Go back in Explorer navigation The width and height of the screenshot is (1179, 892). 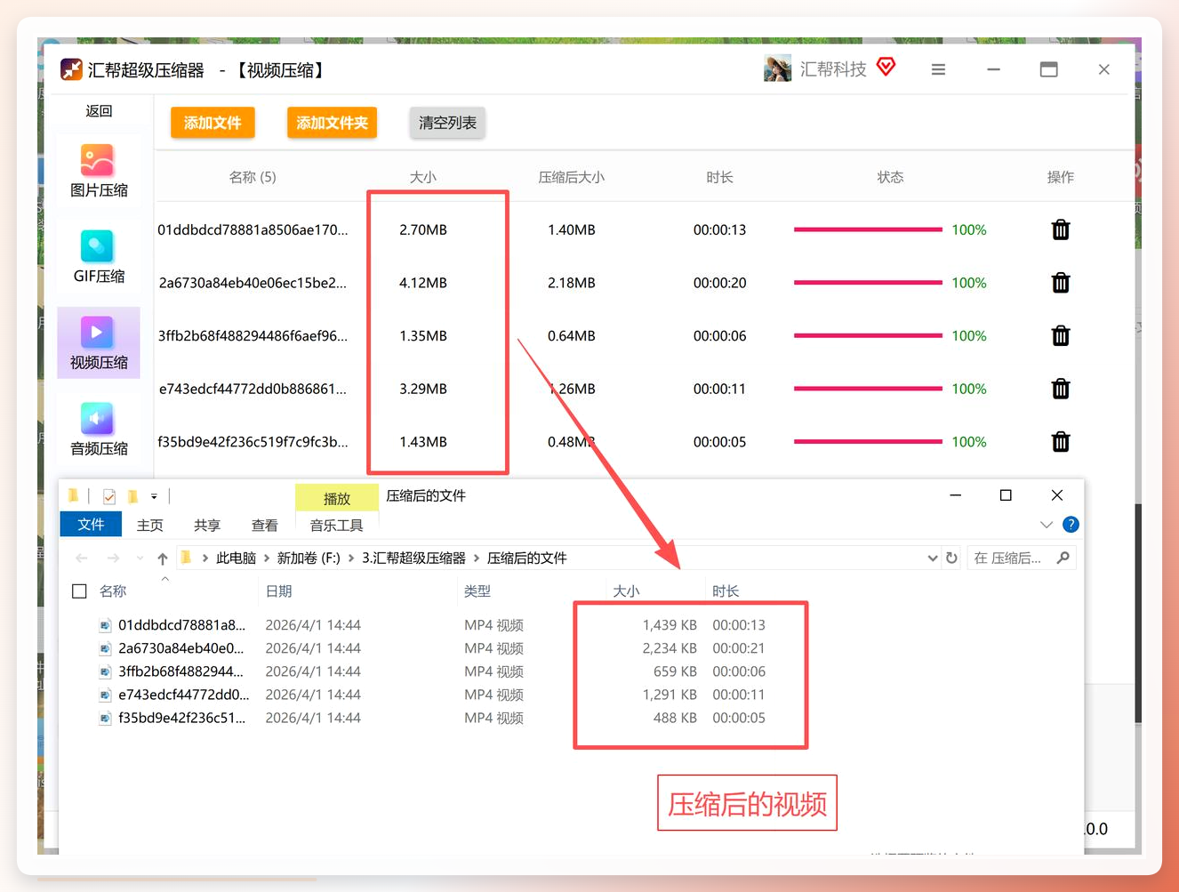tap(82, 559)
